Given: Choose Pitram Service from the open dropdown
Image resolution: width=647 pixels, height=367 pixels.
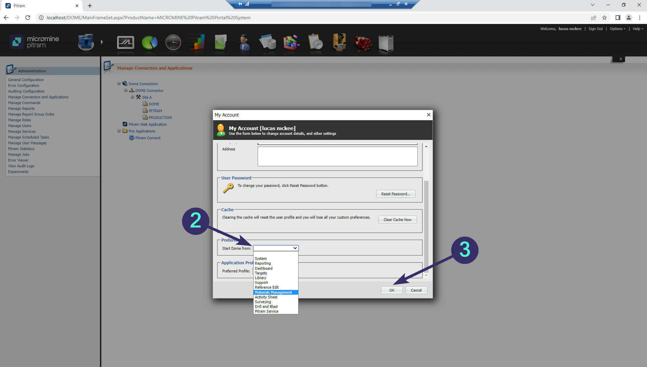Looking at the screenshot, I should pos(266,311).
